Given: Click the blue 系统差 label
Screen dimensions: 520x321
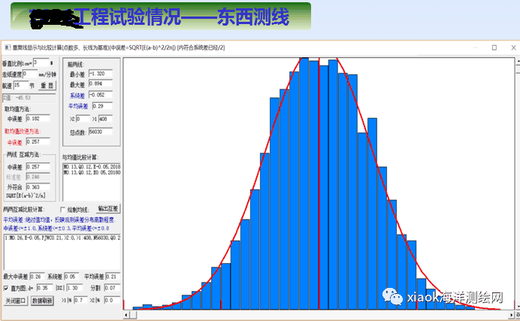Looking at the screenshot, I should pos(77,95).
